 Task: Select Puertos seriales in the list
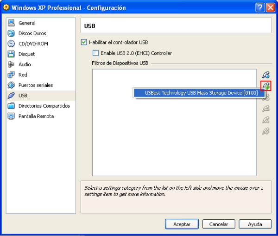35,85
